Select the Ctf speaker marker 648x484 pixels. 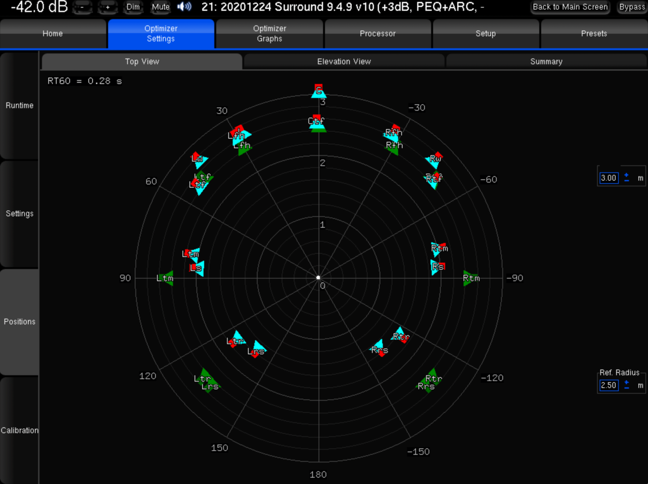[x=317, y=122]
